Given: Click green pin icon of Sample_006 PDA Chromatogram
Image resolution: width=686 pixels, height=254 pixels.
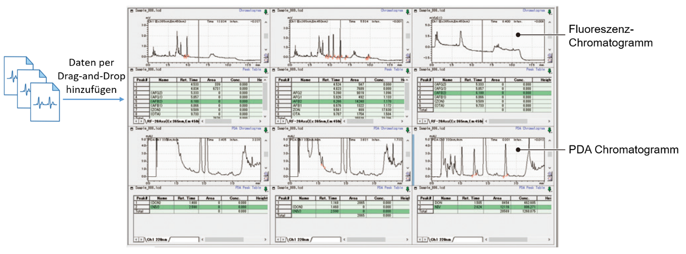Looking at the screenshot, I should pyautogui.click(x=550, y=130).
